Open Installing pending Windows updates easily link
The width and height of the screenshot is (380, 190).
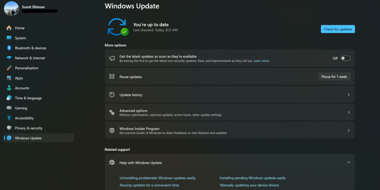[x=252, y=178]
